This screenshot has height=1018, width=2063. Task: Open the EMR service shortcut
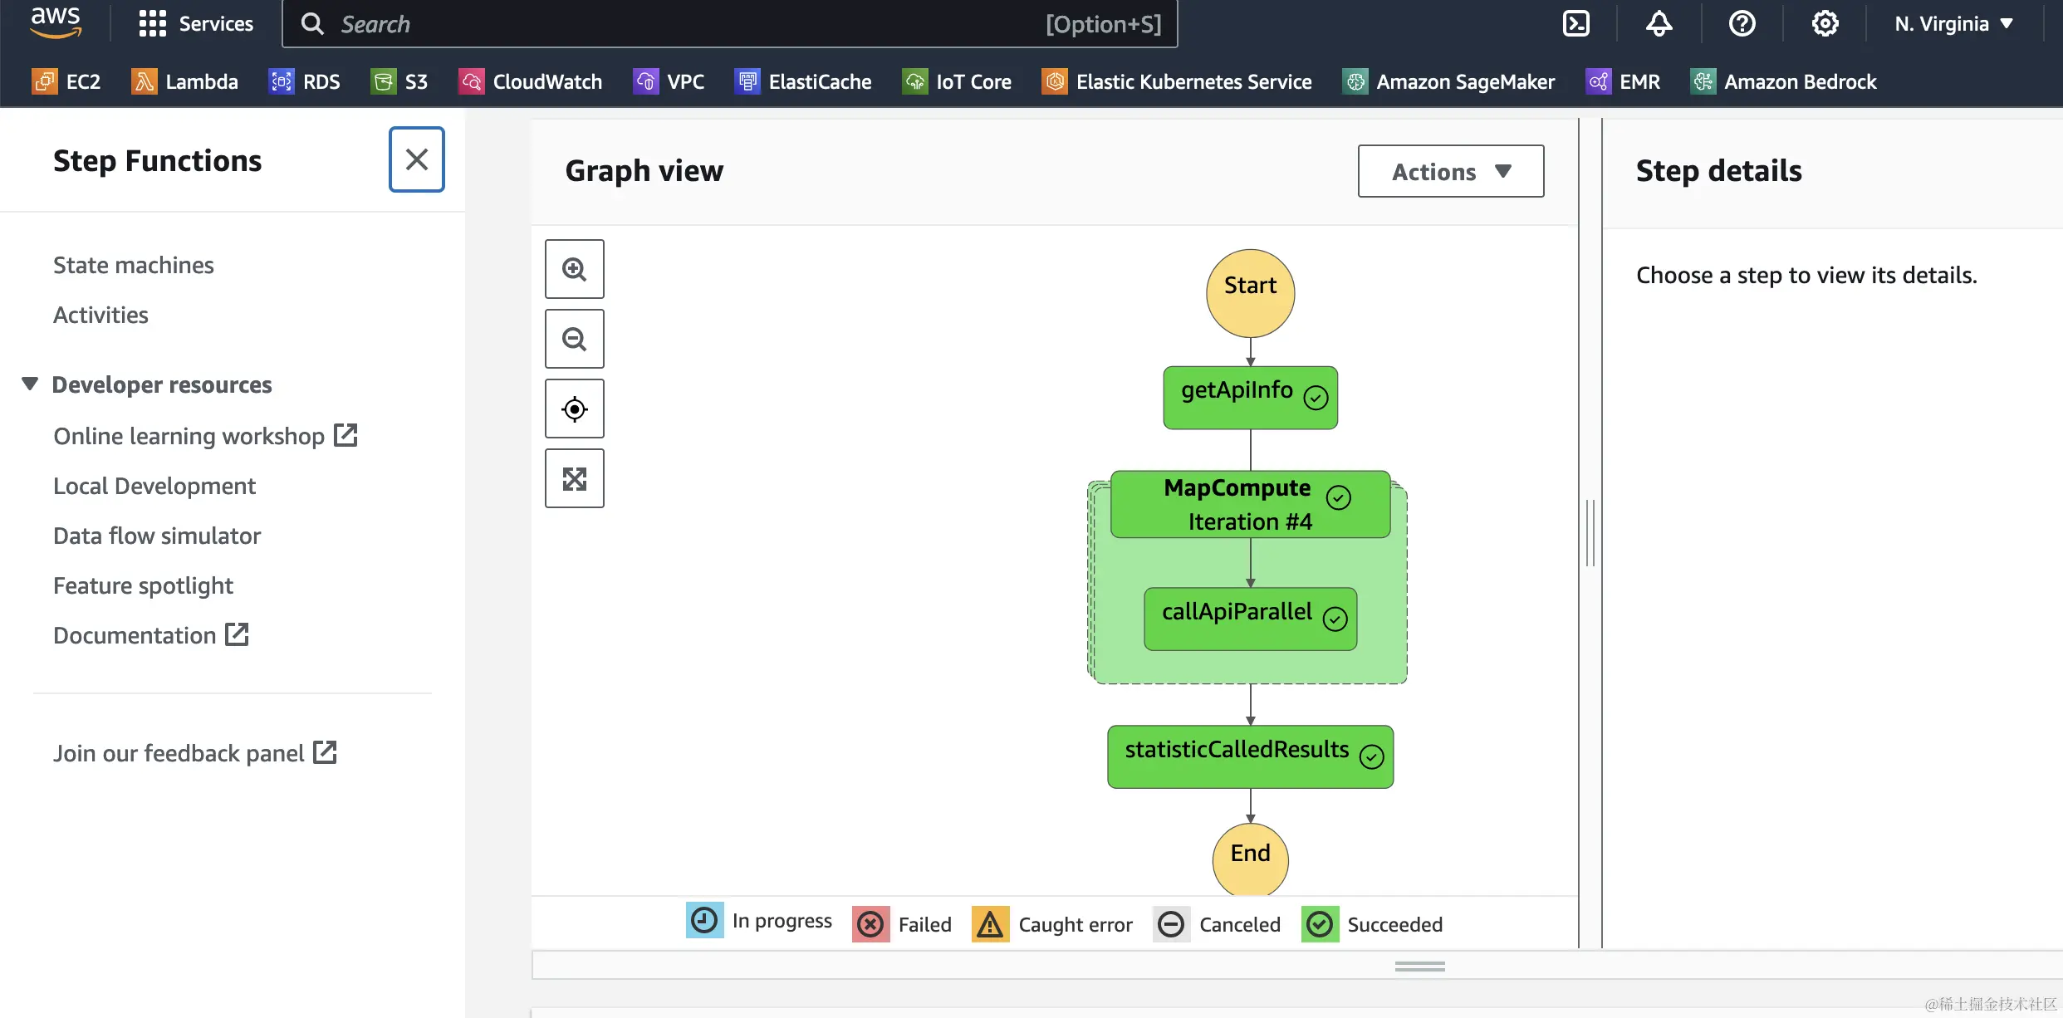(x=1623, y=81)
